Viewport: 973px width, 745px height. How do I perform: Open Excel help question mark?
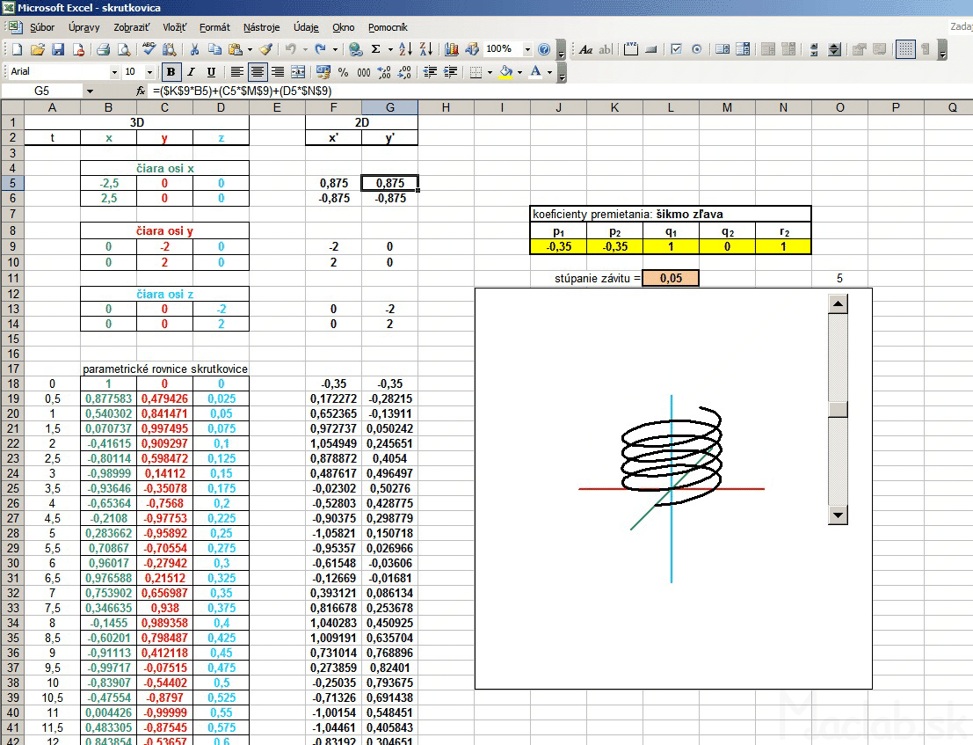pos(544,49)
